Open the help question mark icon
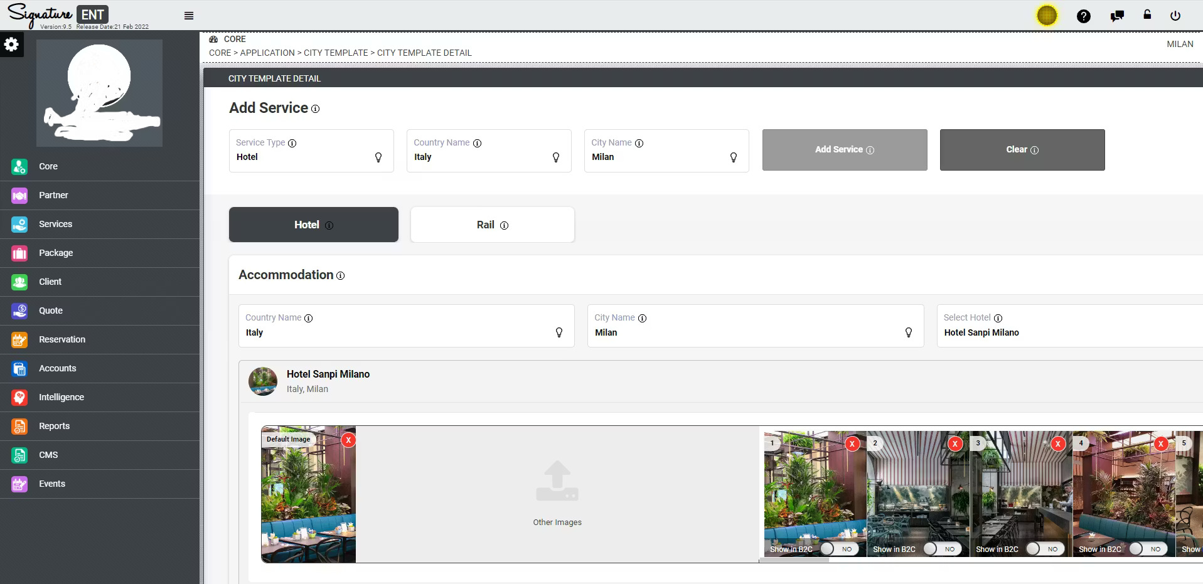Image resolution: width=1203 pixels, height=584 pixels. coord(1083,16)
